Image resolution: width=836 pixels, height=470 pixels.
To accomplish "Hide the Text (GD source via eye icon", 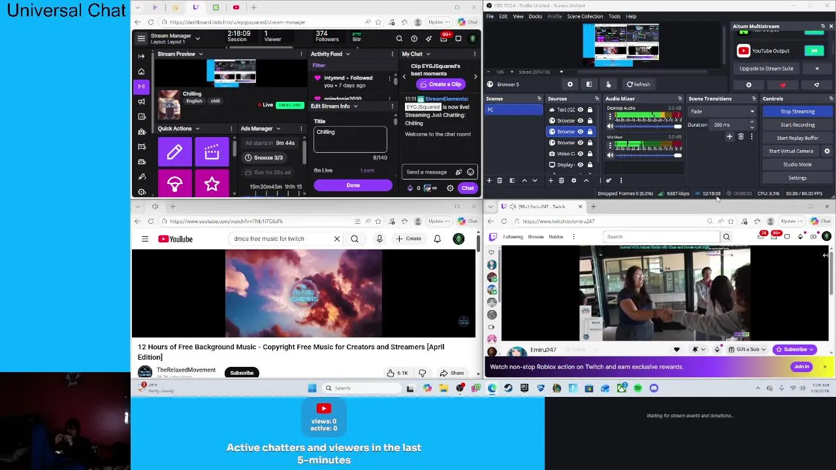I will pos(580,110).
